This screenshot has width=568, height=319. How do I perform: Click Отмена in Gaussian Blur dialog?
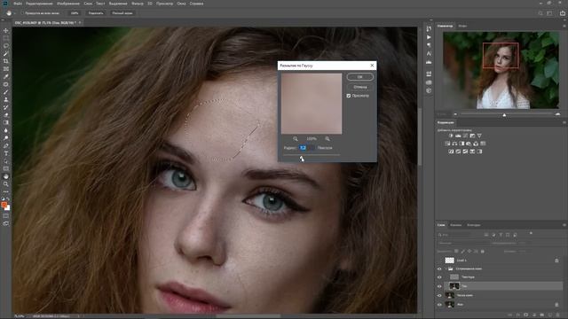point(359,87)
